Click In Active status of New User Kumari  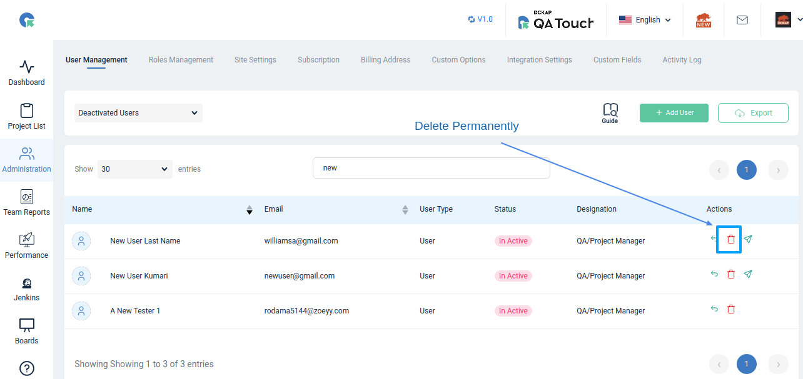(513, 276)
